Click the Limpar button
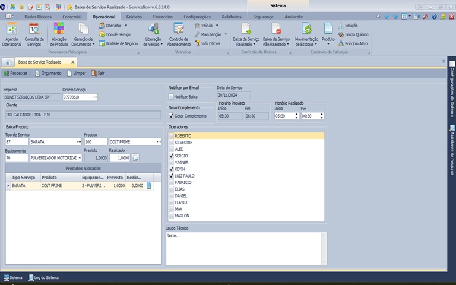The image size is (456, 285). (x=77, y=73)
